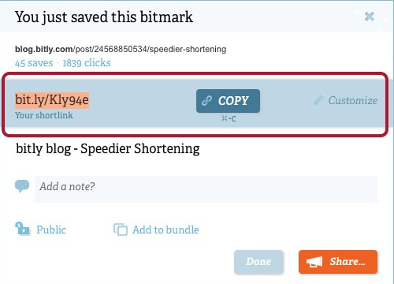The height and width of the screenshot is (284, 394).
Task: Click the chain-link icon in COPY
Action: (x=207, y=101)
